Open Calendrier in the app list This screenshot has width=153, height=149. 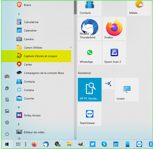(27, 30)
